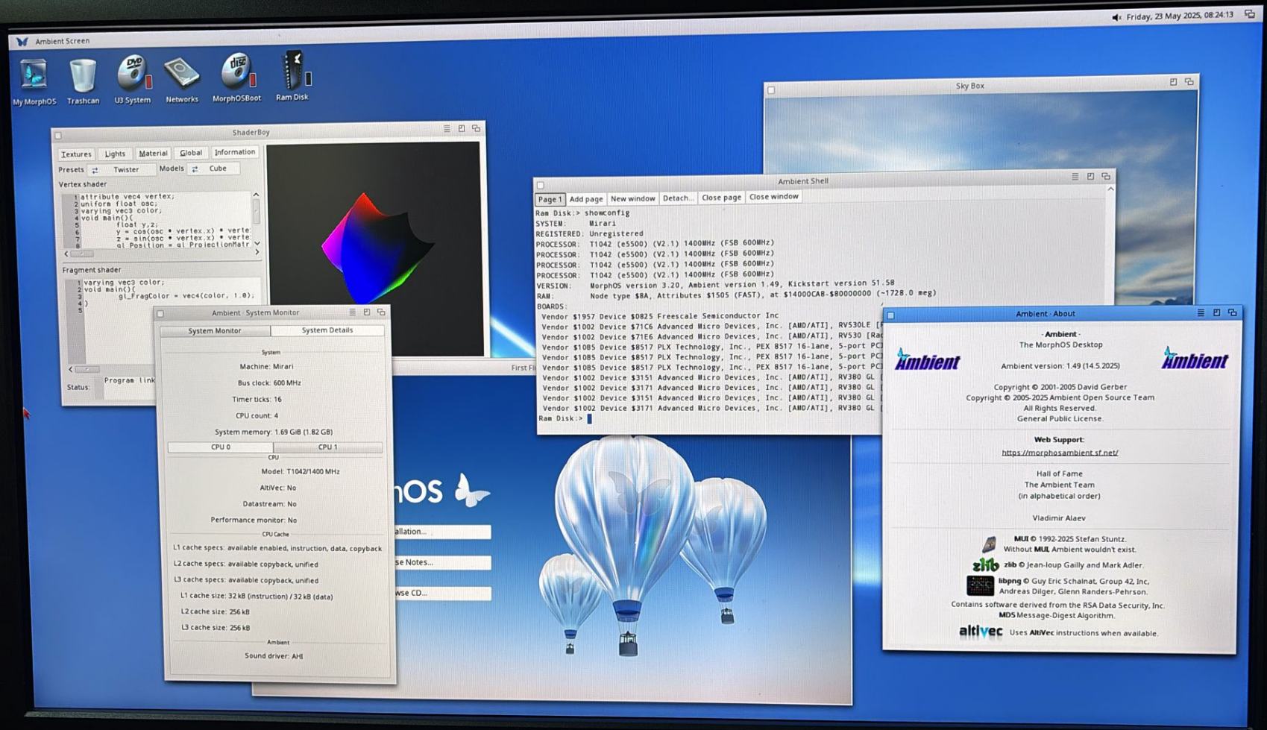Click the System Monitor window depth gadget
This screenshot has height=730, width=1267.
381,312
